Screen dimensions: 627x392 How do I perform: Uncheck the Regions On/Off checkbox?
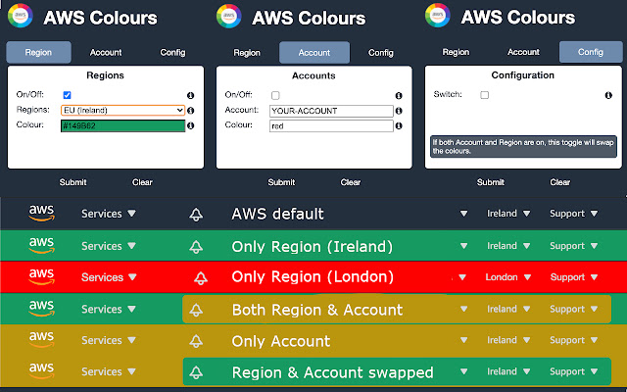66,95
